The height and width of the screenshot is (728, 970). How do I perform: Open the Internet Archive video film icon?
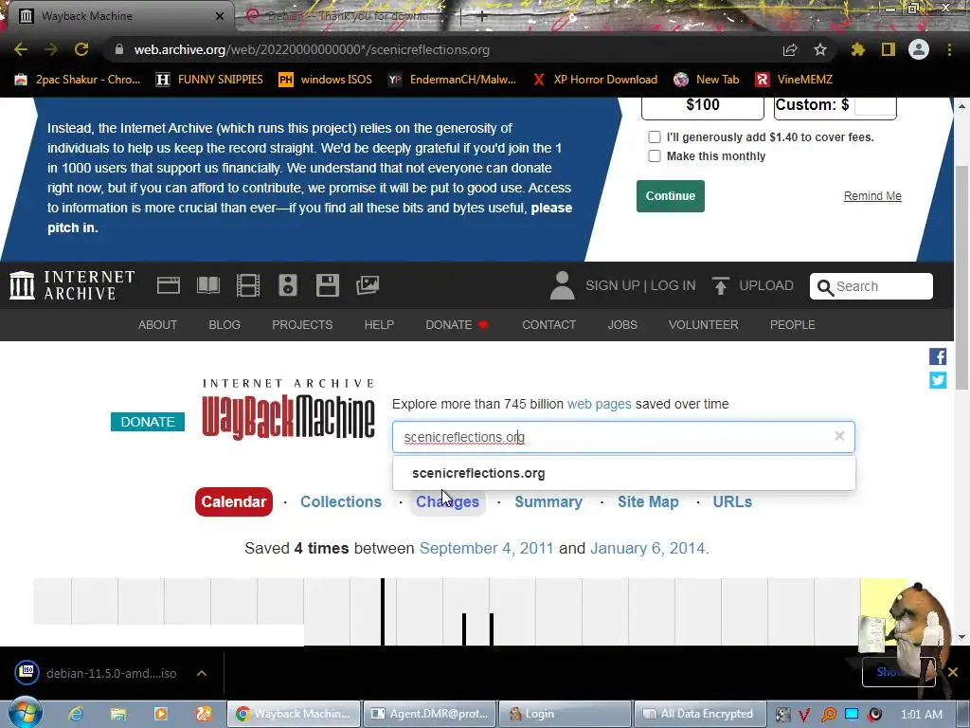click(x=248, y=285)
